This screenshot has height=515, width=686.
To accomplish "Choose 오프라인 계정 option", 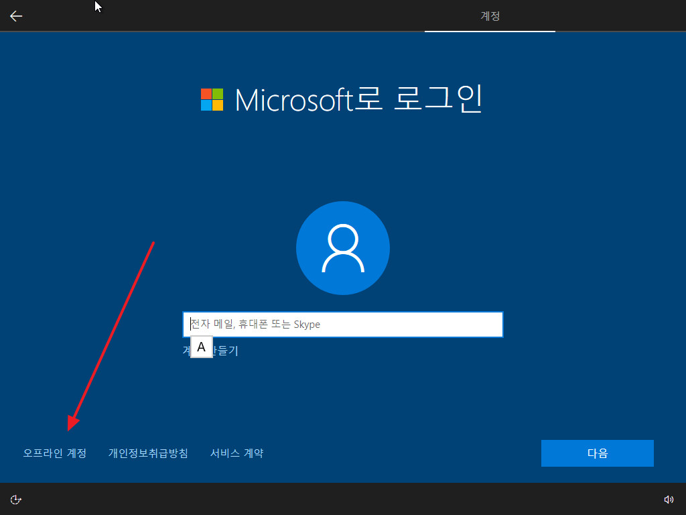I will tap(55, 453).
